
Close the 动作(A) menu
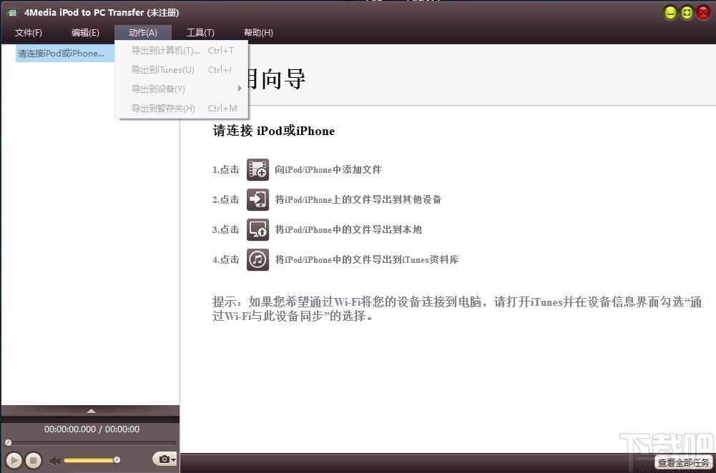[143, 33]
